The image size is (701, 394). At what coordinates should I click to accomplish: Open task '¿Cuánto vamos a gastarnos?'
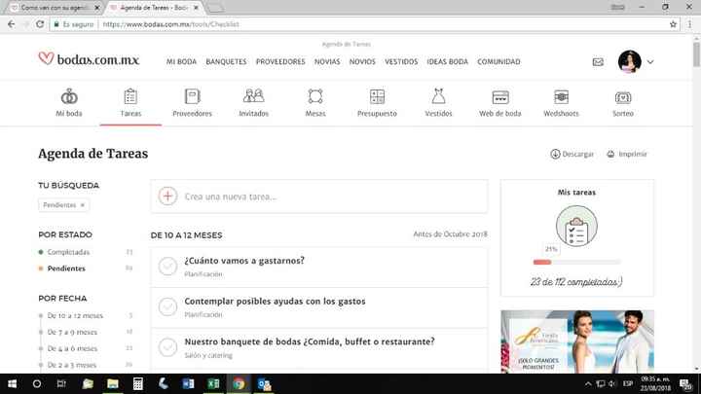[244, 261]
